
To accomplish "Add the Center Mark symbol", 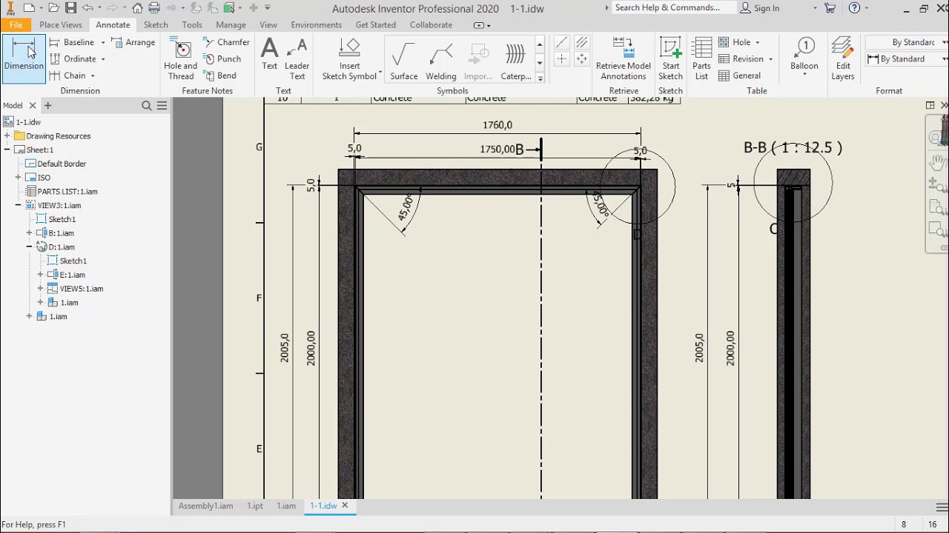I will pyautogui.click(x=562, y=59).
